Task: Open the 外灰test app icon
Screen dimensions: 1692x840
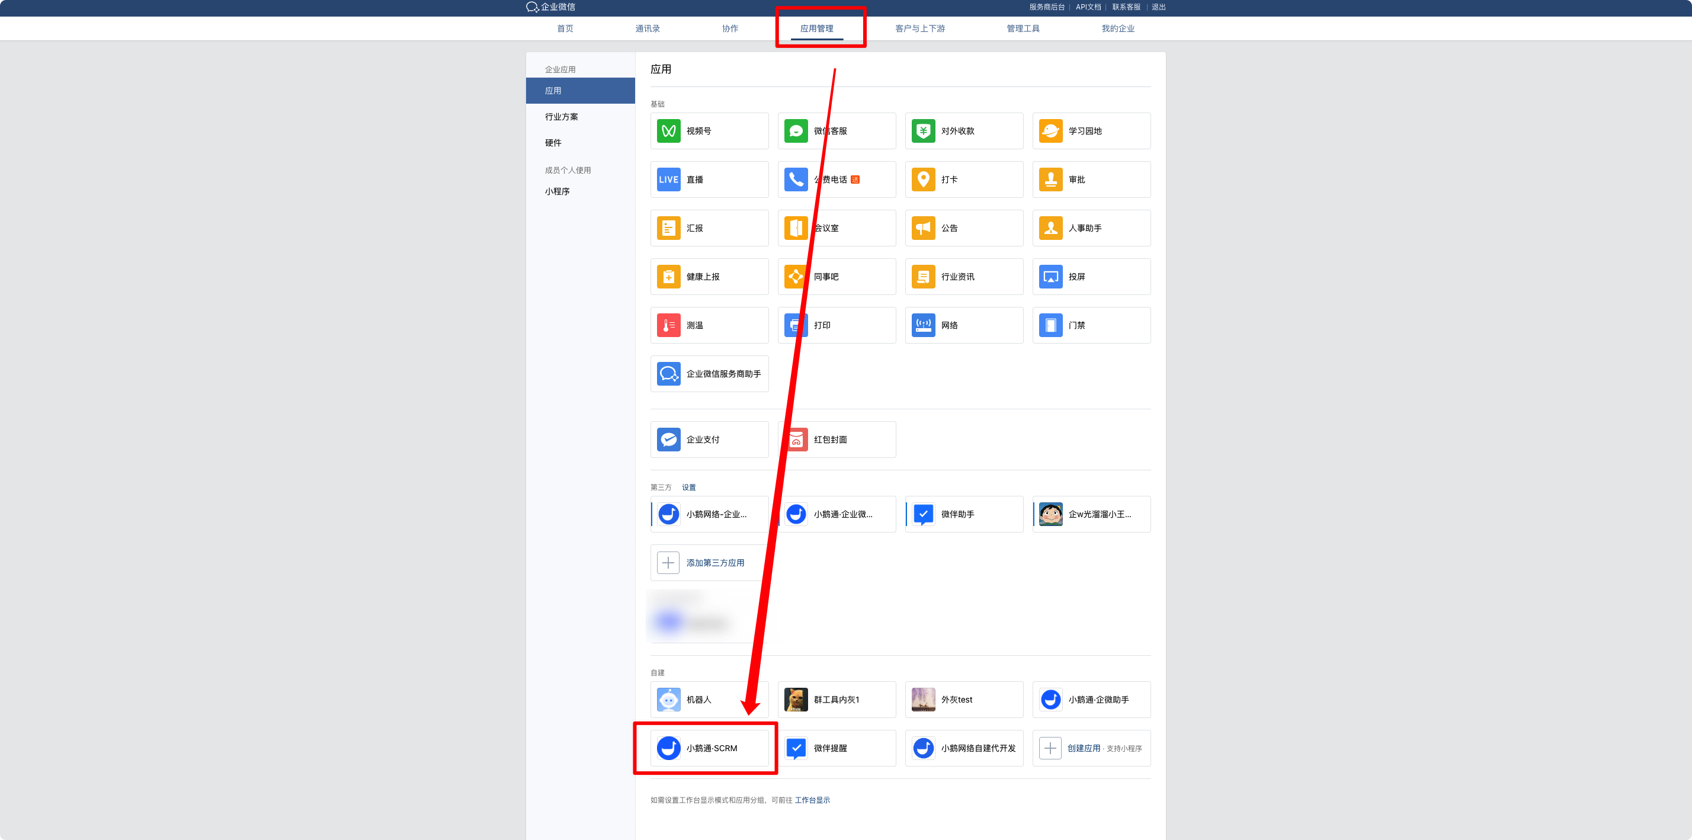Action: (x=924, y=700)
